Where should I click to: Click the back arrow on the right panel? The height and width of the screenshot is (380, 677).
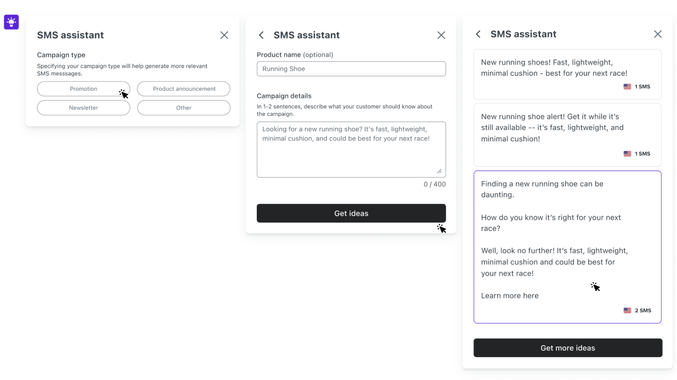click(478, 34)
